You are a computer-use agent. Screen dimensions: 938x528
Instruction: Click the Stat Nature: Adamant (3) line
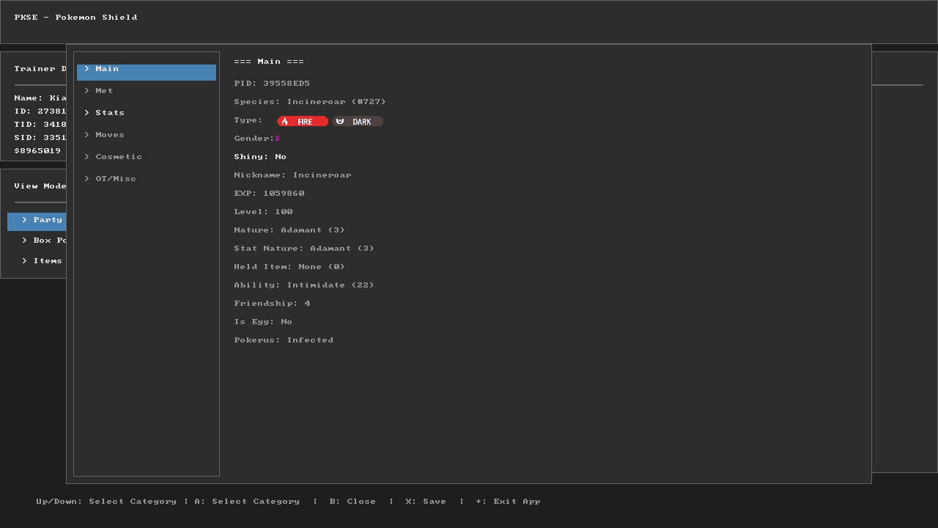coord(304,249)
